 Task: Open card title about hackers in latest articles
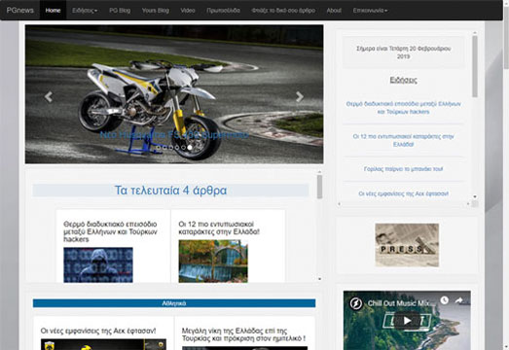pos(110,231)
